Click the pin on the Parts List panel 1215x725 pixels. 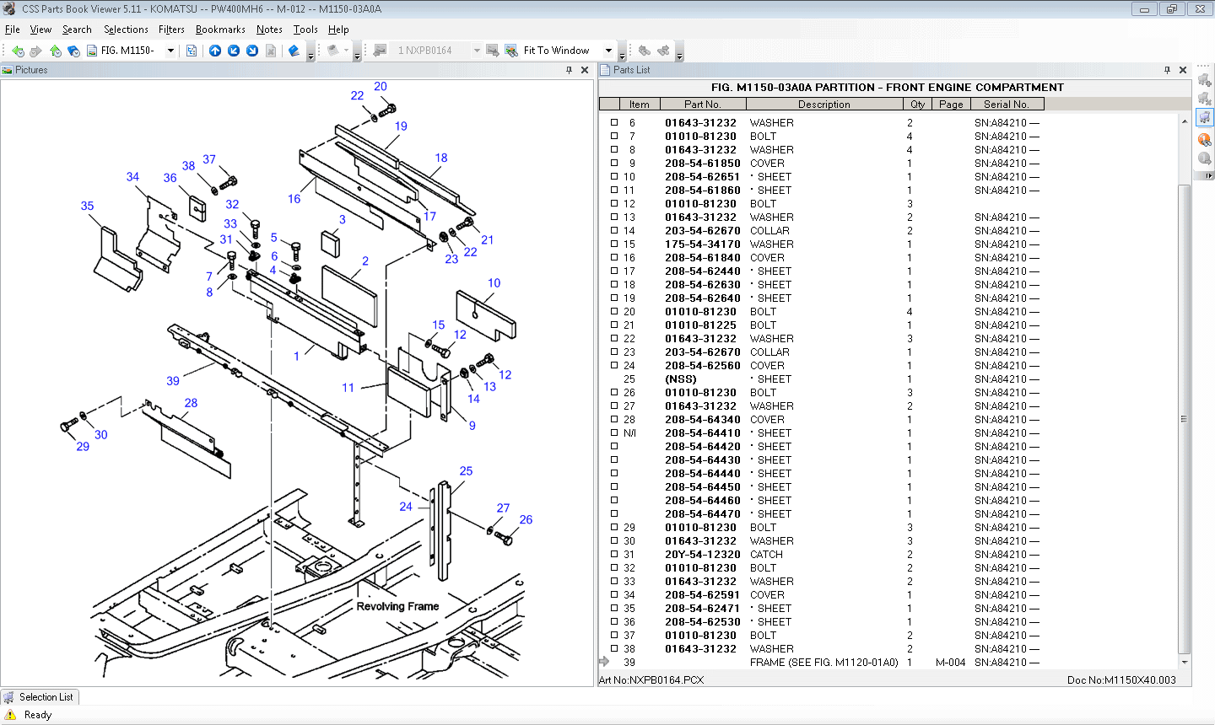[x=1167, y=70]
